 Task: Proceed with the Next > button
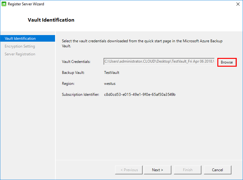[x=158, y=170]
